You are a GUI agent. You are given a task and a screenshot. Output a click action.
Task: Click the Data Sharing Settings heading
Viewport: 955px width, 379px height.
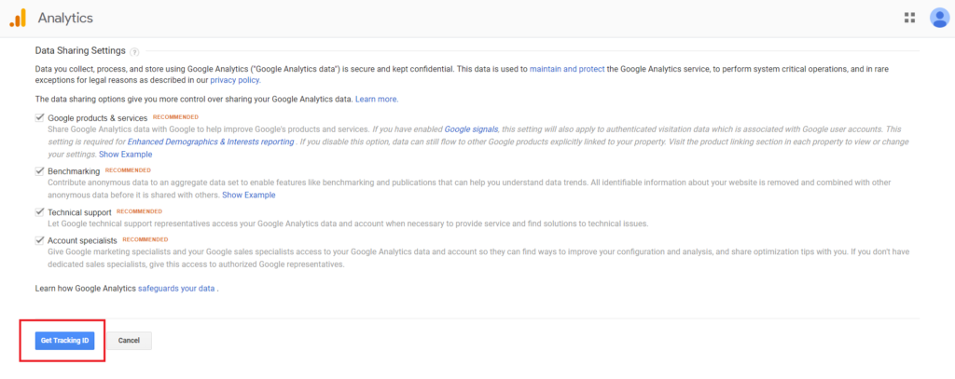pos(80,50)
